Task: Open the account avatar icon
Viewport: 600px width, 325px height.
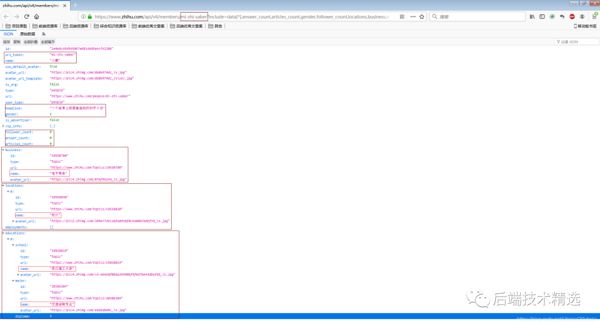Action: click(x=582, y=17)
